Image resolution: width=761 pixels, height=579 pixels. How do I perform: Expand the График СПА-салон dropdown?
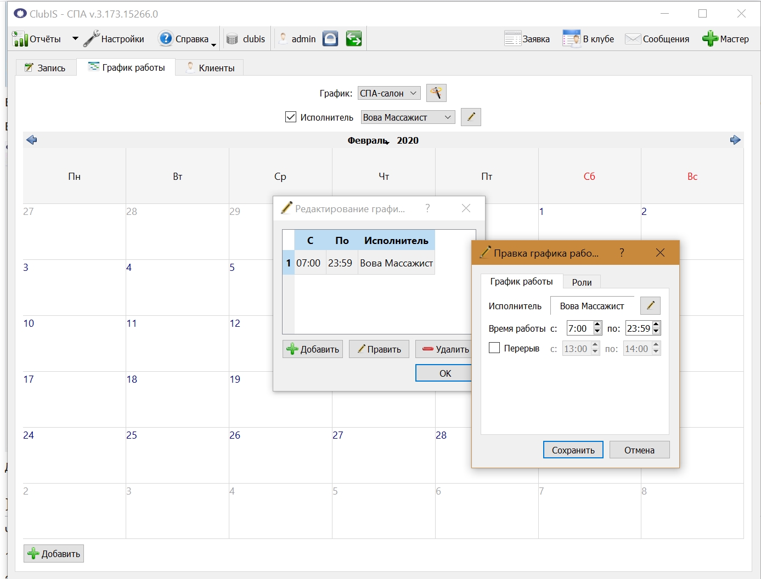[390, 93]
